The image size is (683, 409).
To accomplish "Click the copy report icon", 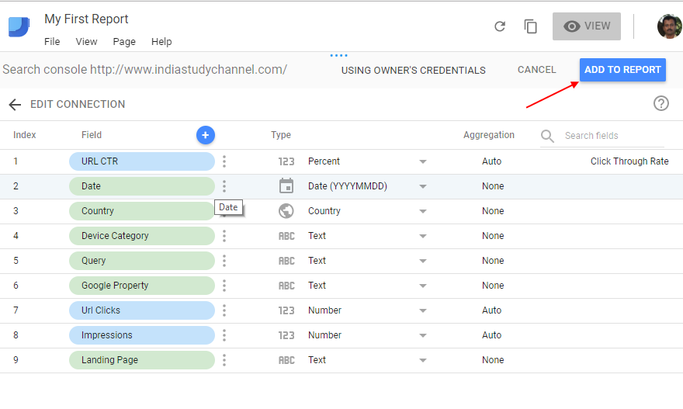I will [x=531, y=26].
